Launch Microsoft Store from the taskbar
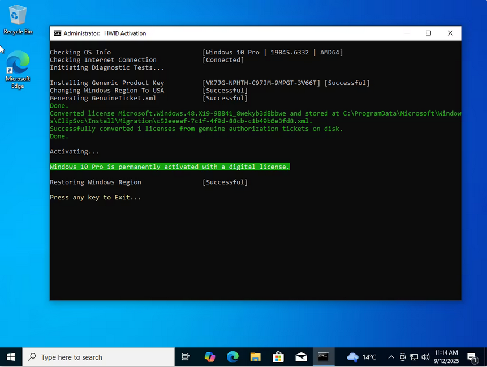The image size is (487, 367). (278, 357)
